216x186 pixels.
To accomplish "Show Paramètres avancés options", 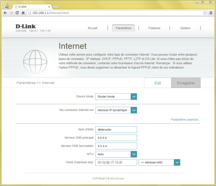I will coord(185,120).
